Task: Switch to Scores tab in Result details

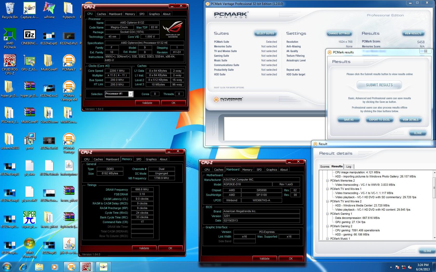Action: (325, 167)
